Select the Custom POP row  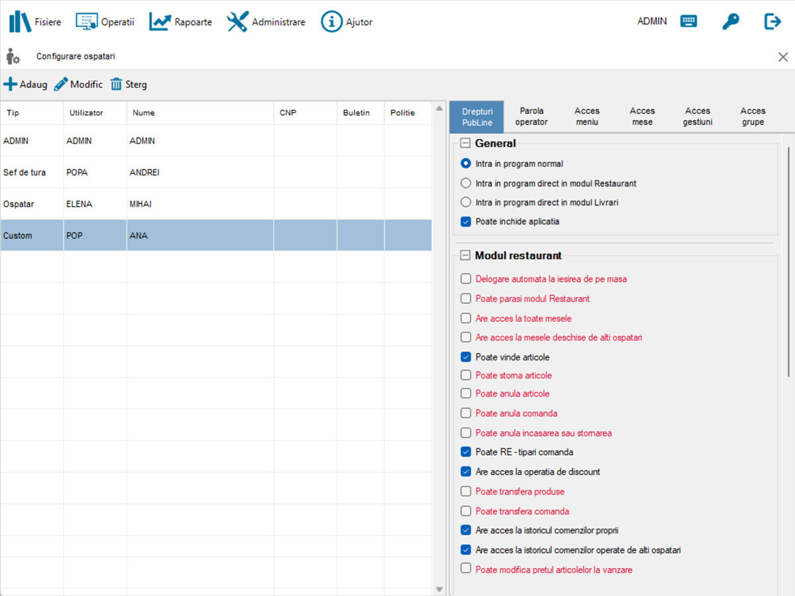point(216,235)
